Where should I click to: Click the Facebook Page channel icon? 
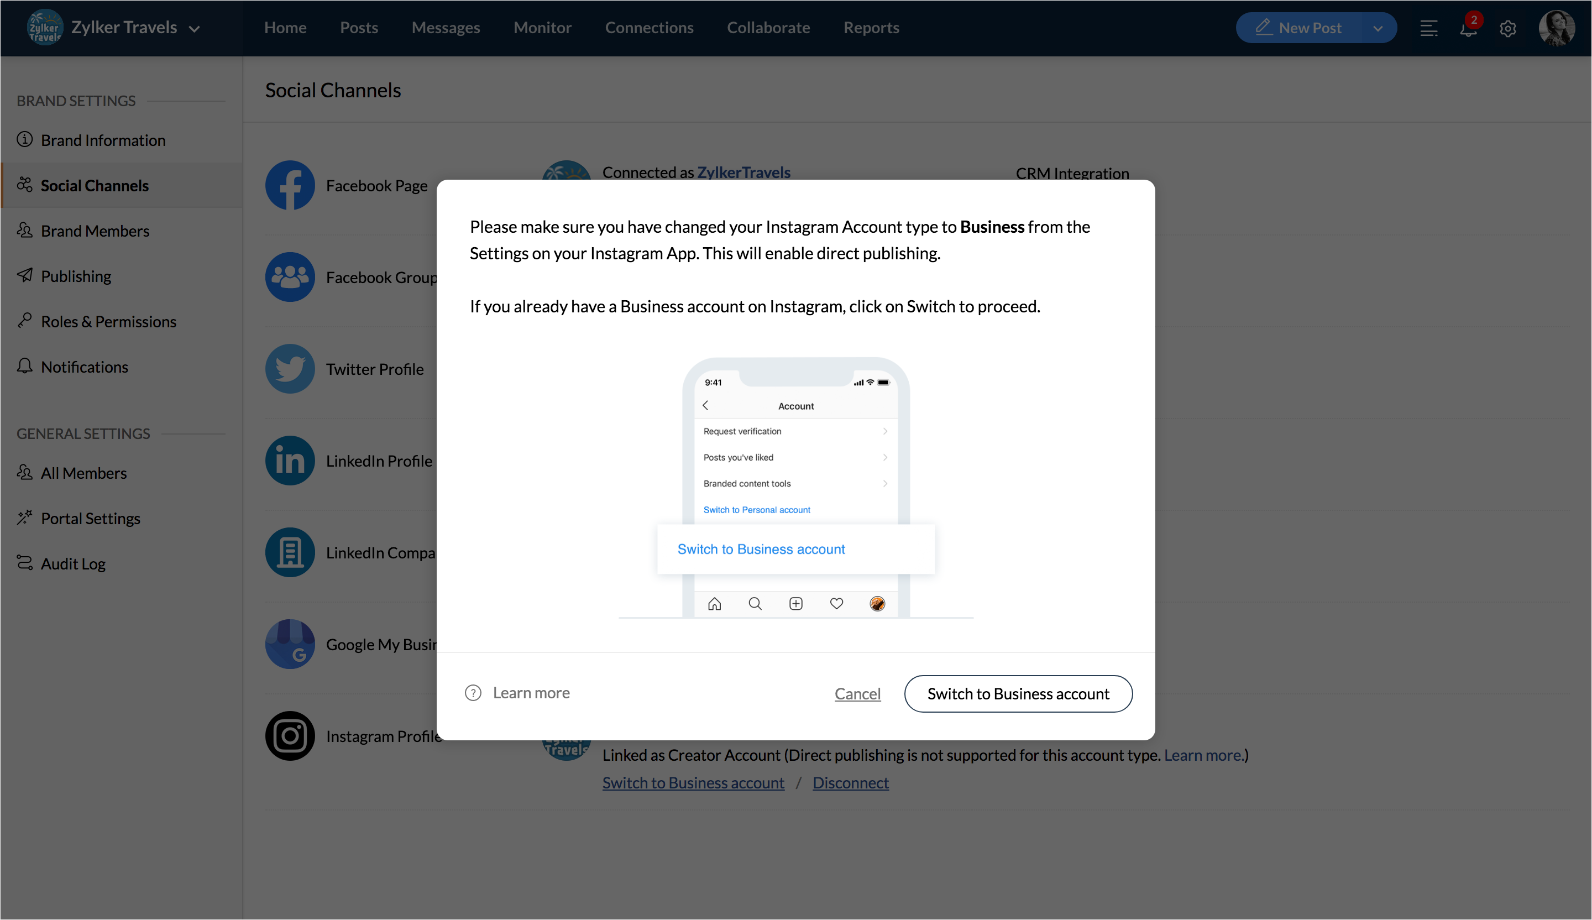click(x=290, y=185)
